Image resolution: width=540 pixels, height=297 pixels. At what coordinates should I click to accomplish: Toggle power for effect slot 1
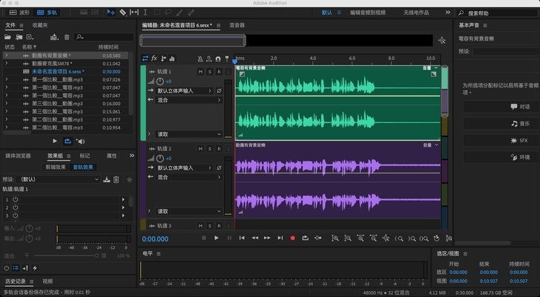click(x=16, y=199)
